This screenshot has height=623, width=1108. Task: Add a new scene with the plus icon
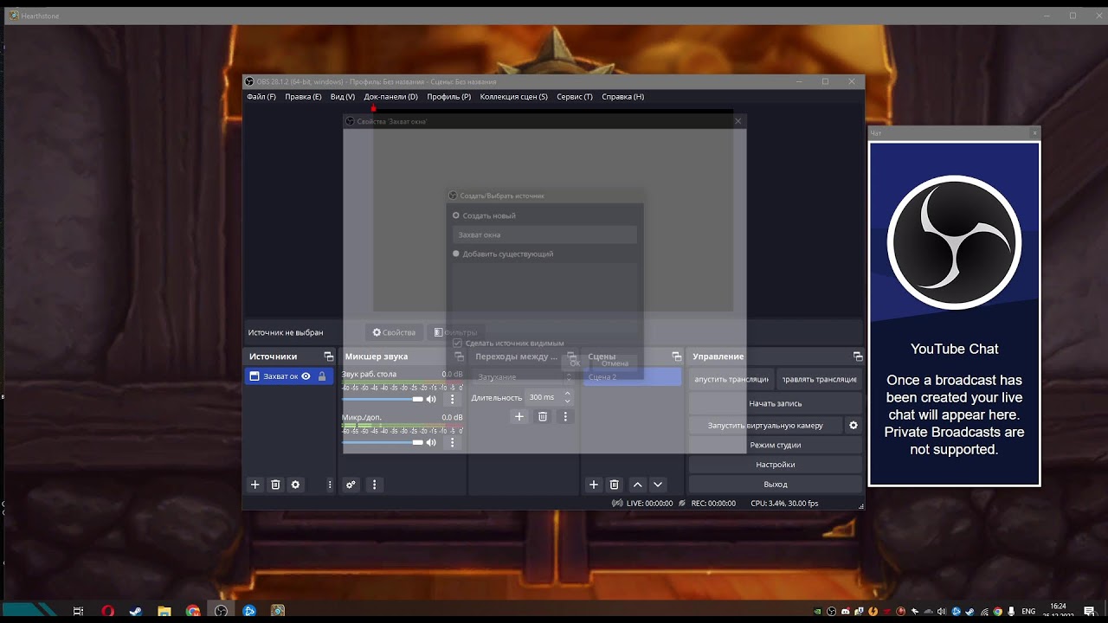tap(593, 485)
